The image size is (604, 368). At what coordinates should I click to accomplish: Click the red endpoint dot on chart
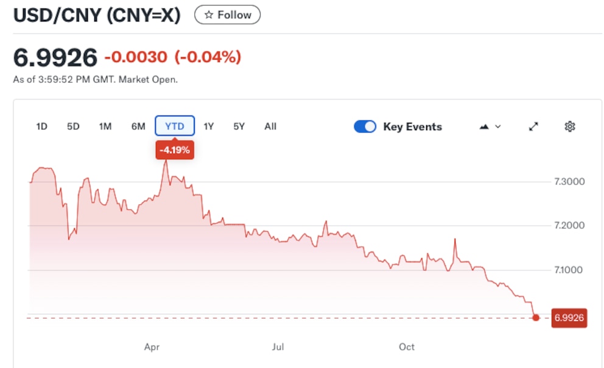point(536,318)
